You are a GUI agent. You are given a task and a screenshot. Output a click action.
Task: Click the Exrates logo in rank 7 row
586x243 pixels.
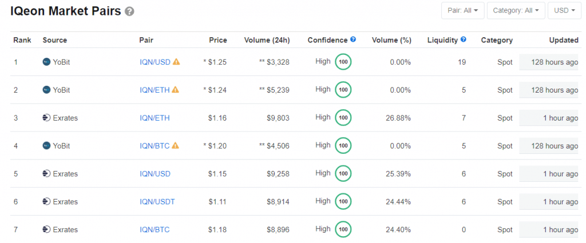[x=46, y=229]
